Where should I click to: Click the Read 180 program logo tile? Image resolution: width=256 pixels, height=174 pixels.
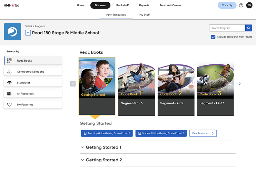(x=12, y=32)
